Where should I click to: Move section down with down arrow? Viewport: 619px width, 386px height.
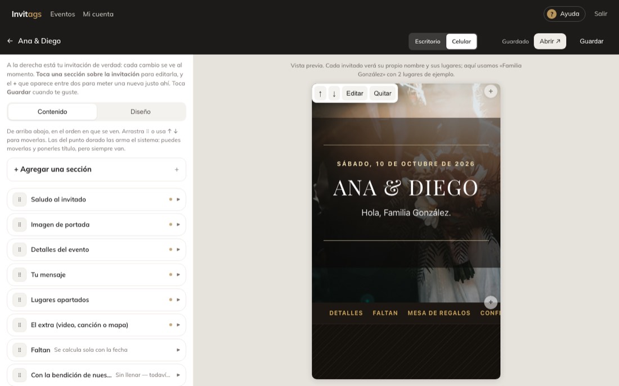(334, 93)
